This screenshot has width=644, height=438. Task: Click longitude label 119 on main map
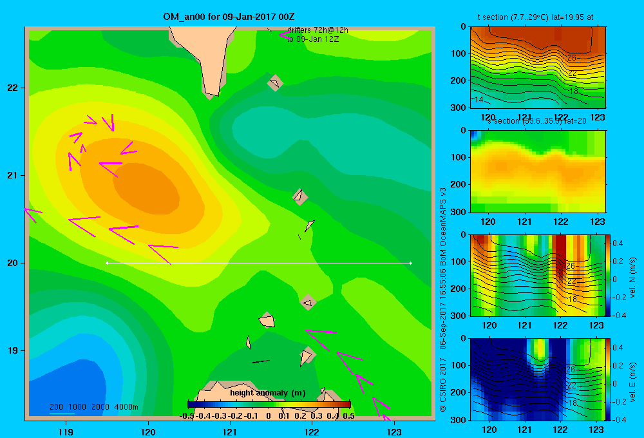[66, 432]
